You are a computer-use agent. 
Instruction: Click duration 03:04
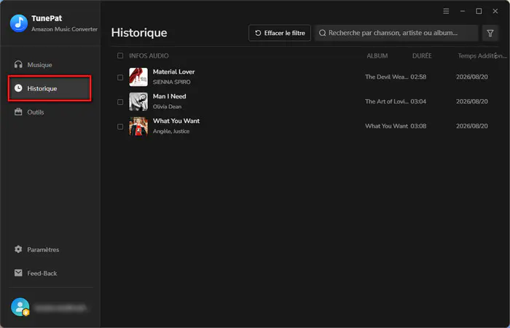click(418, 101)
